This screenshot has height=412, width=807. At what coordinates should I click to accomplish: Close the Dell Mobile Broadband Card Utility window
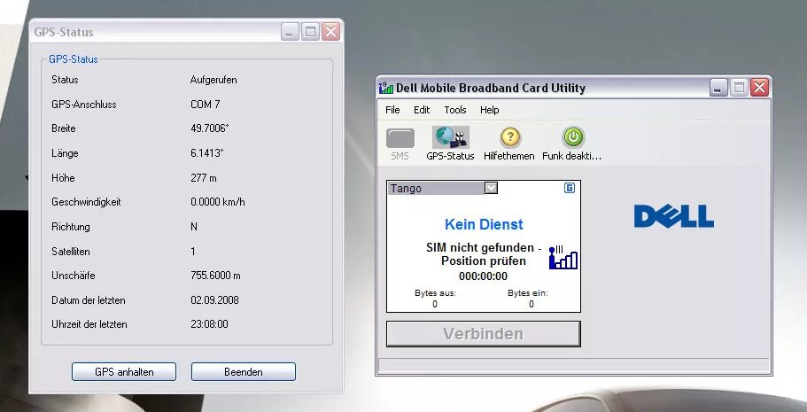(759, 88)
